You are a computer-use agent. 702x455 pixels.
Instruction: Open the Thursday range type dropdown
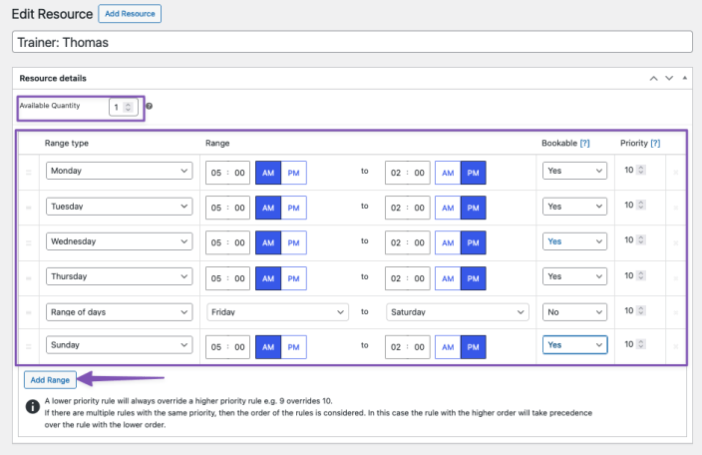(119, 276)
